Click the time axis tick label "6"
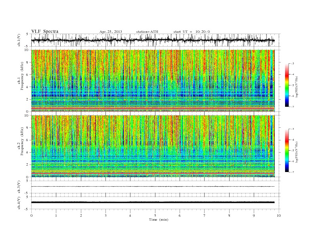 coord(180,216)
